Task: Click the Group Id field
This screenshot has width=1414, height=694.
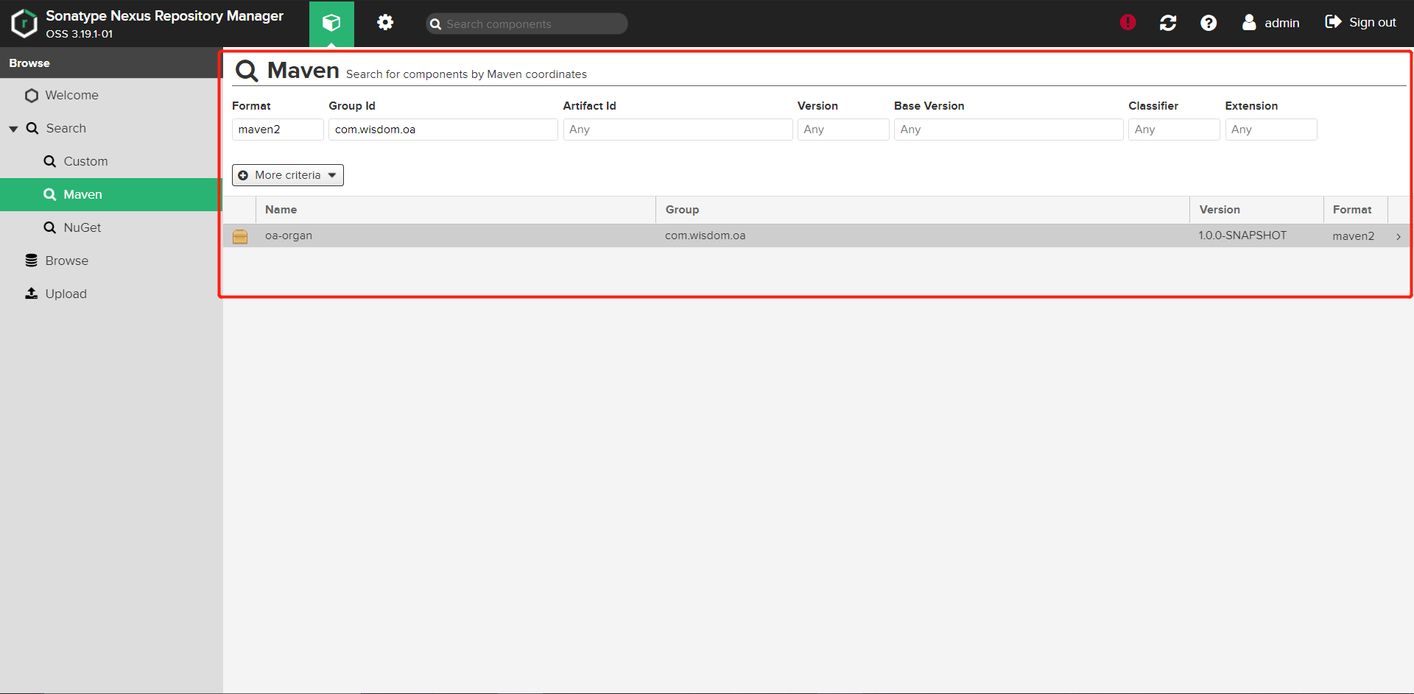Action: (443, 130)
